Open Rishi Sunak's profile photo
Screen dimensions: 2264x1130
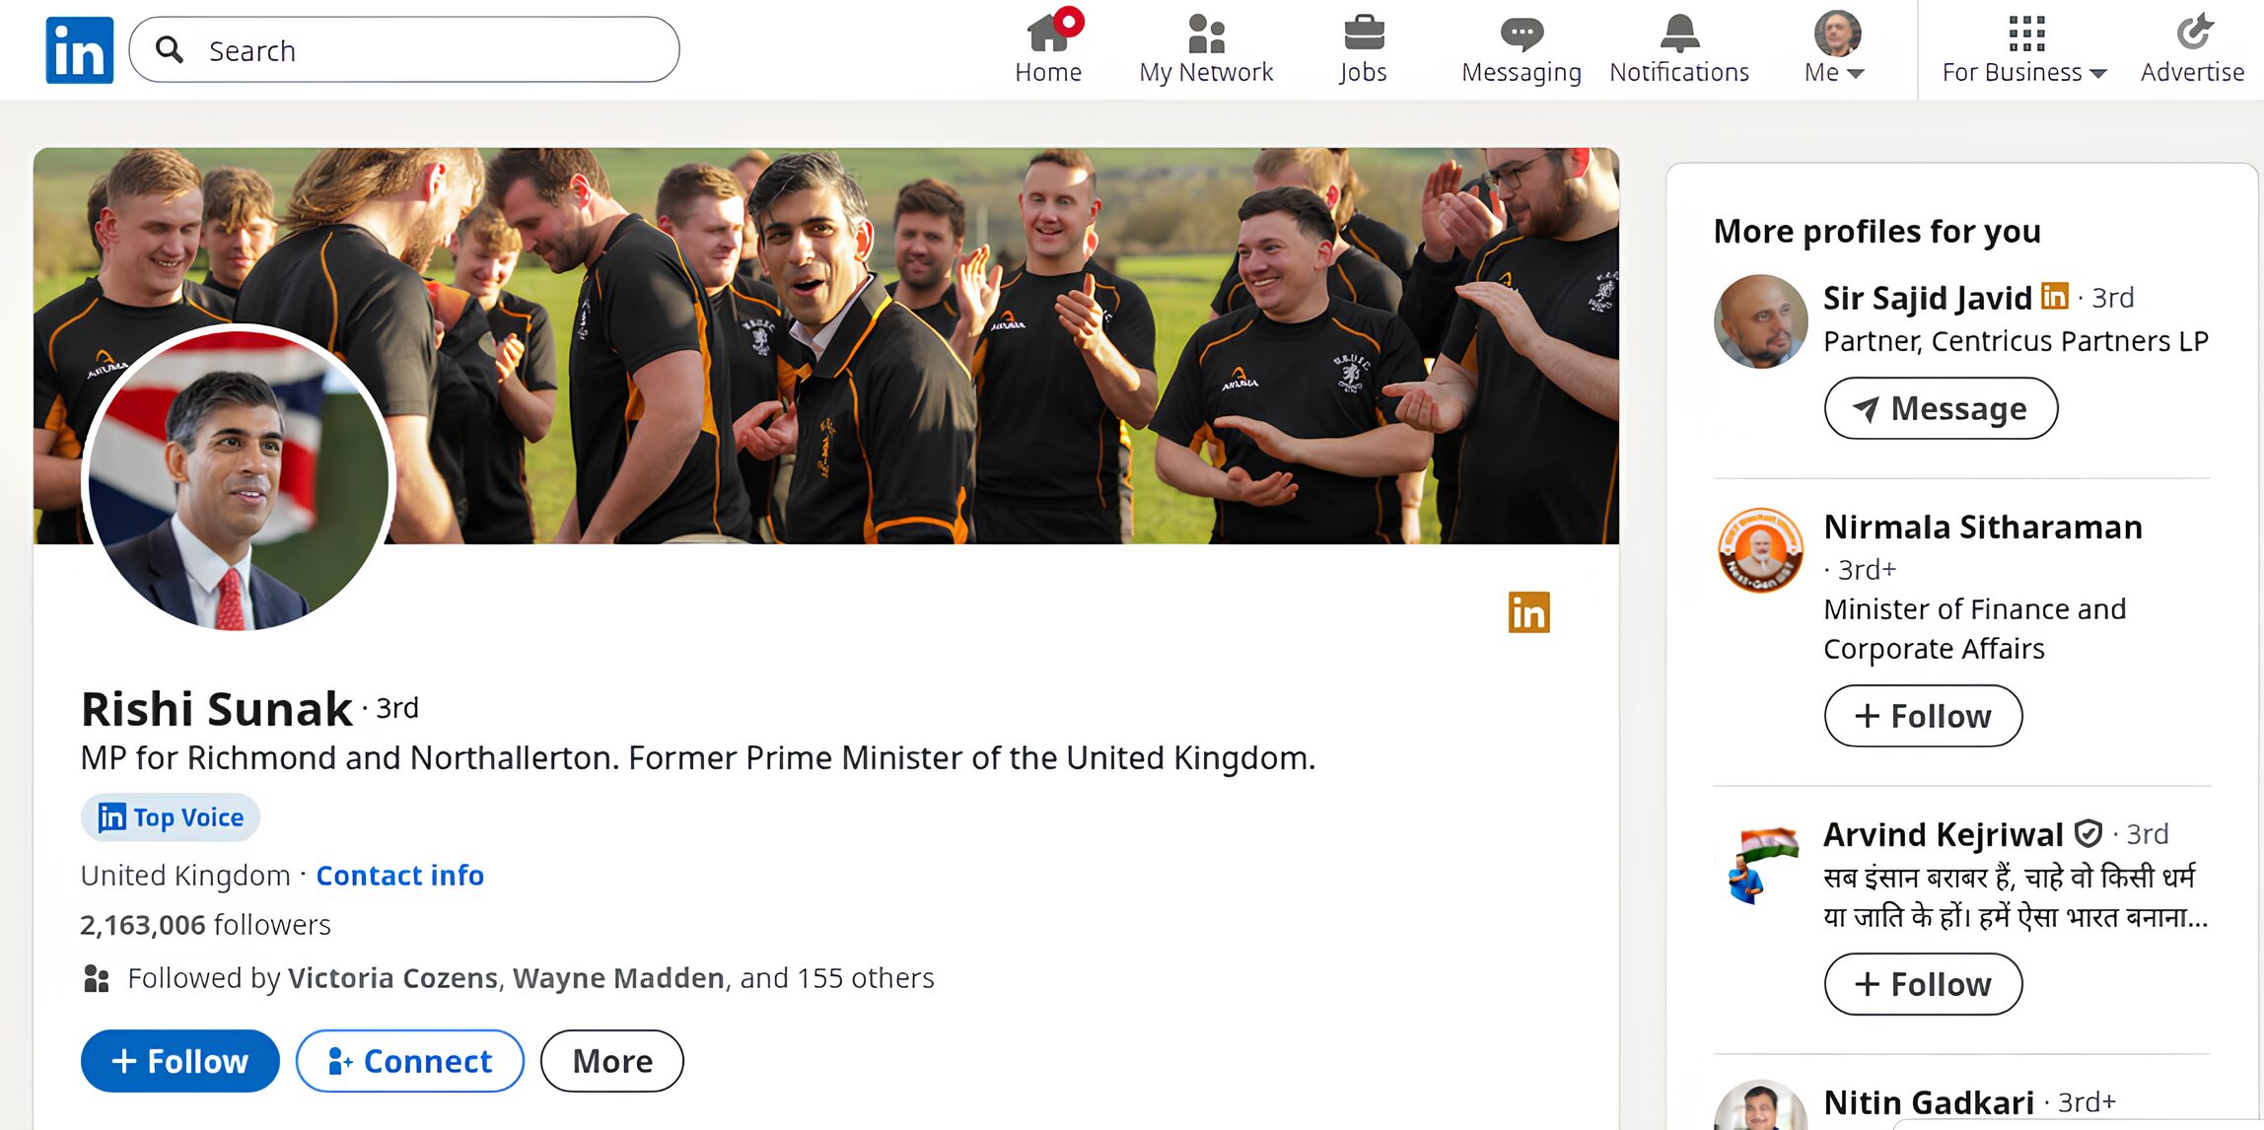[239, 480]
